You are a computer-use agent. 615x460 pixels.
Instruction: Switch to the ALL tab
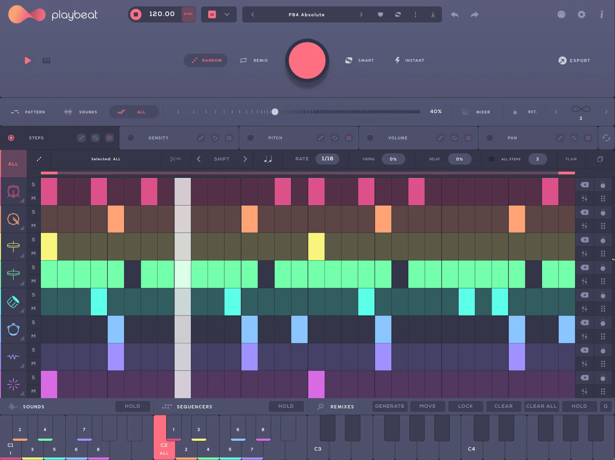pyautogui.click(x=134, y=112)
